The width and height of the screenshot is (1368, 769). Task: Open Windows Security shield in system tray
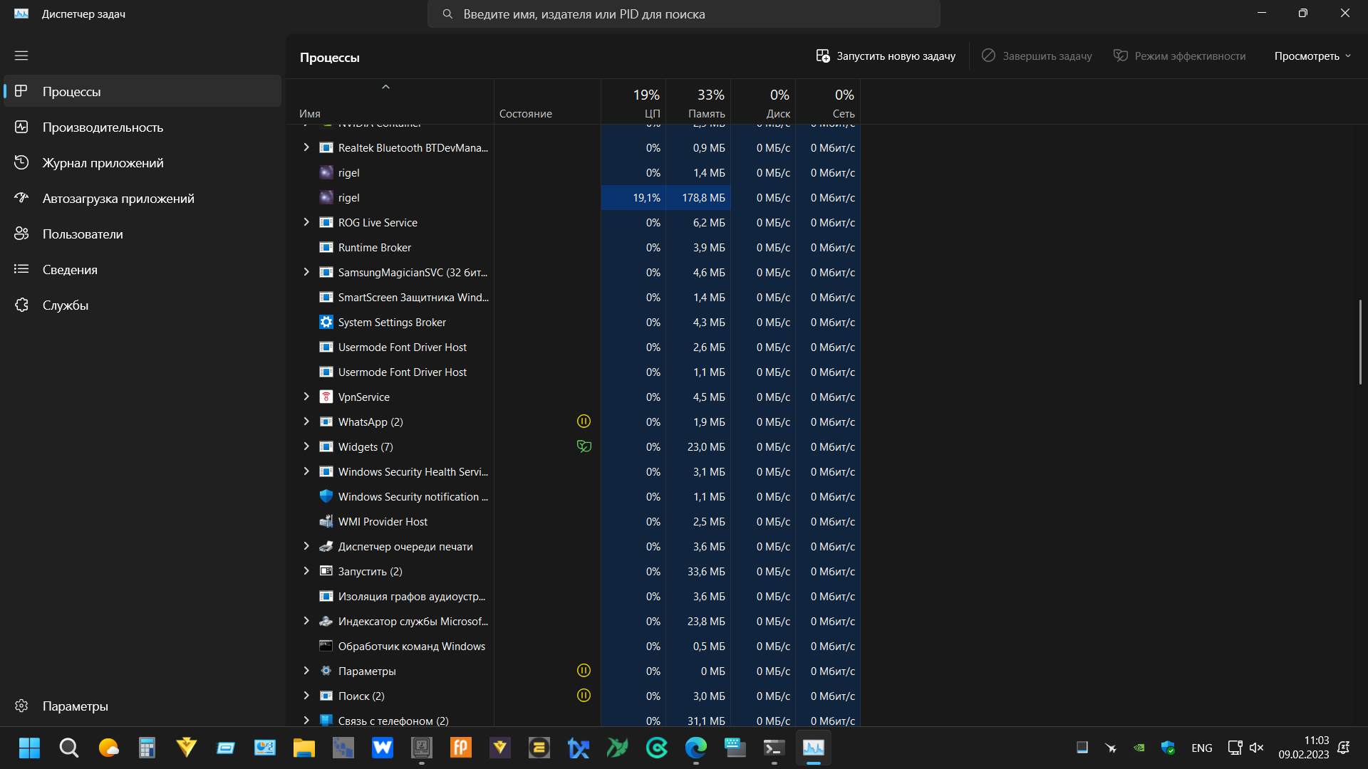tap(1168, 748)
